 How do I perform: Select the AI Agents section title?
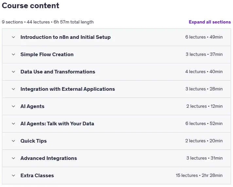click(32, 106)
